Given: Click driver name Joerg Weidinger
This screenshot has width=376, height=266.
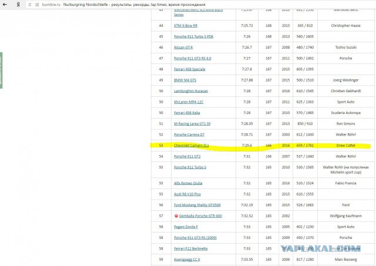Looking at the screenshot, I should [345, 80].
